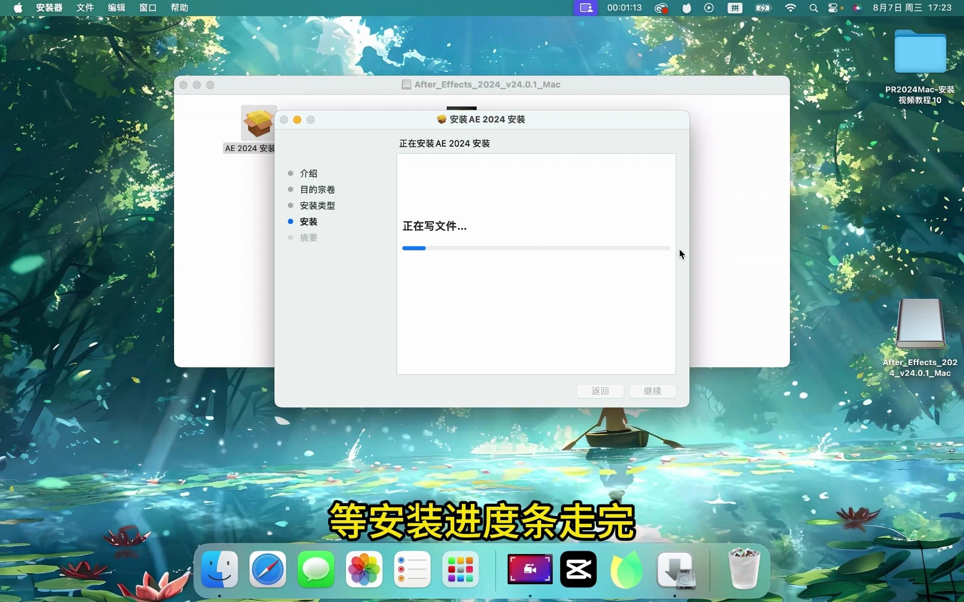The height and width of the screenshot is (602, 964).
Task: Minimize the installer with yellow button
Action: point(297,120)
